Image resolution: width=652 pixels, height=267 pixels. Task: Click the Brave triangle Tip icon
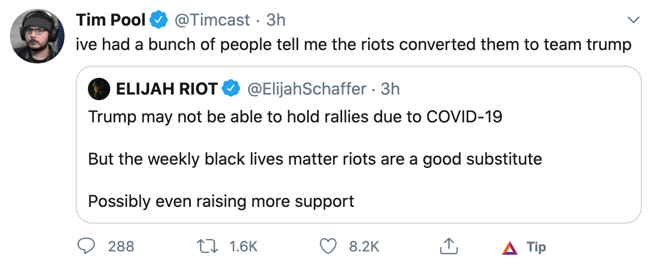(510, 248)
